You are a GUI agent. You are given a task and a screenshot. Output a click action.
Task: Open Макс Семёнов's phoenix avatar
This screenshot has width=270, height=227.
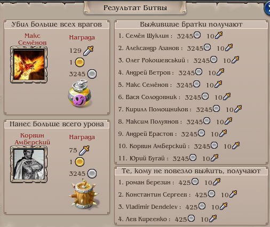pyautogui.click(x=29, y=64)
